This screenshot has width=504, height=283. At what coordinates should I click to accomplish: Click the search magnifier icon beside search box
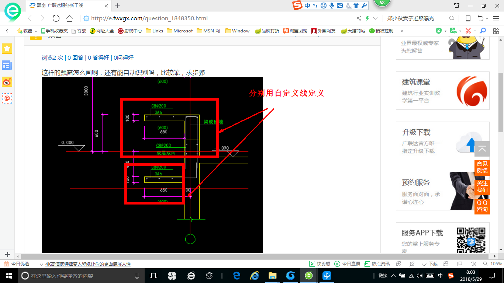(452, 18)
